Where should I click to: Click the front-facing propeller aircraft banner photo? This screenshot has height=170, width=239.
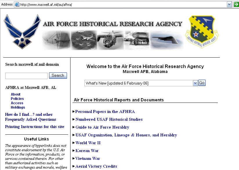[111, 40]
